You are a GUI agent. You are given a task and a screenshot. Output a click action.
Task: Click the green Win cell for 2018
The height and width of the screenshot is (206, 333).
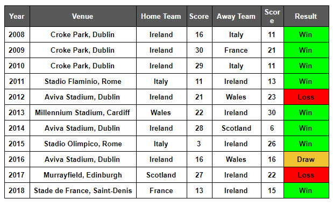pyautogui.click(x=306, y=190)
